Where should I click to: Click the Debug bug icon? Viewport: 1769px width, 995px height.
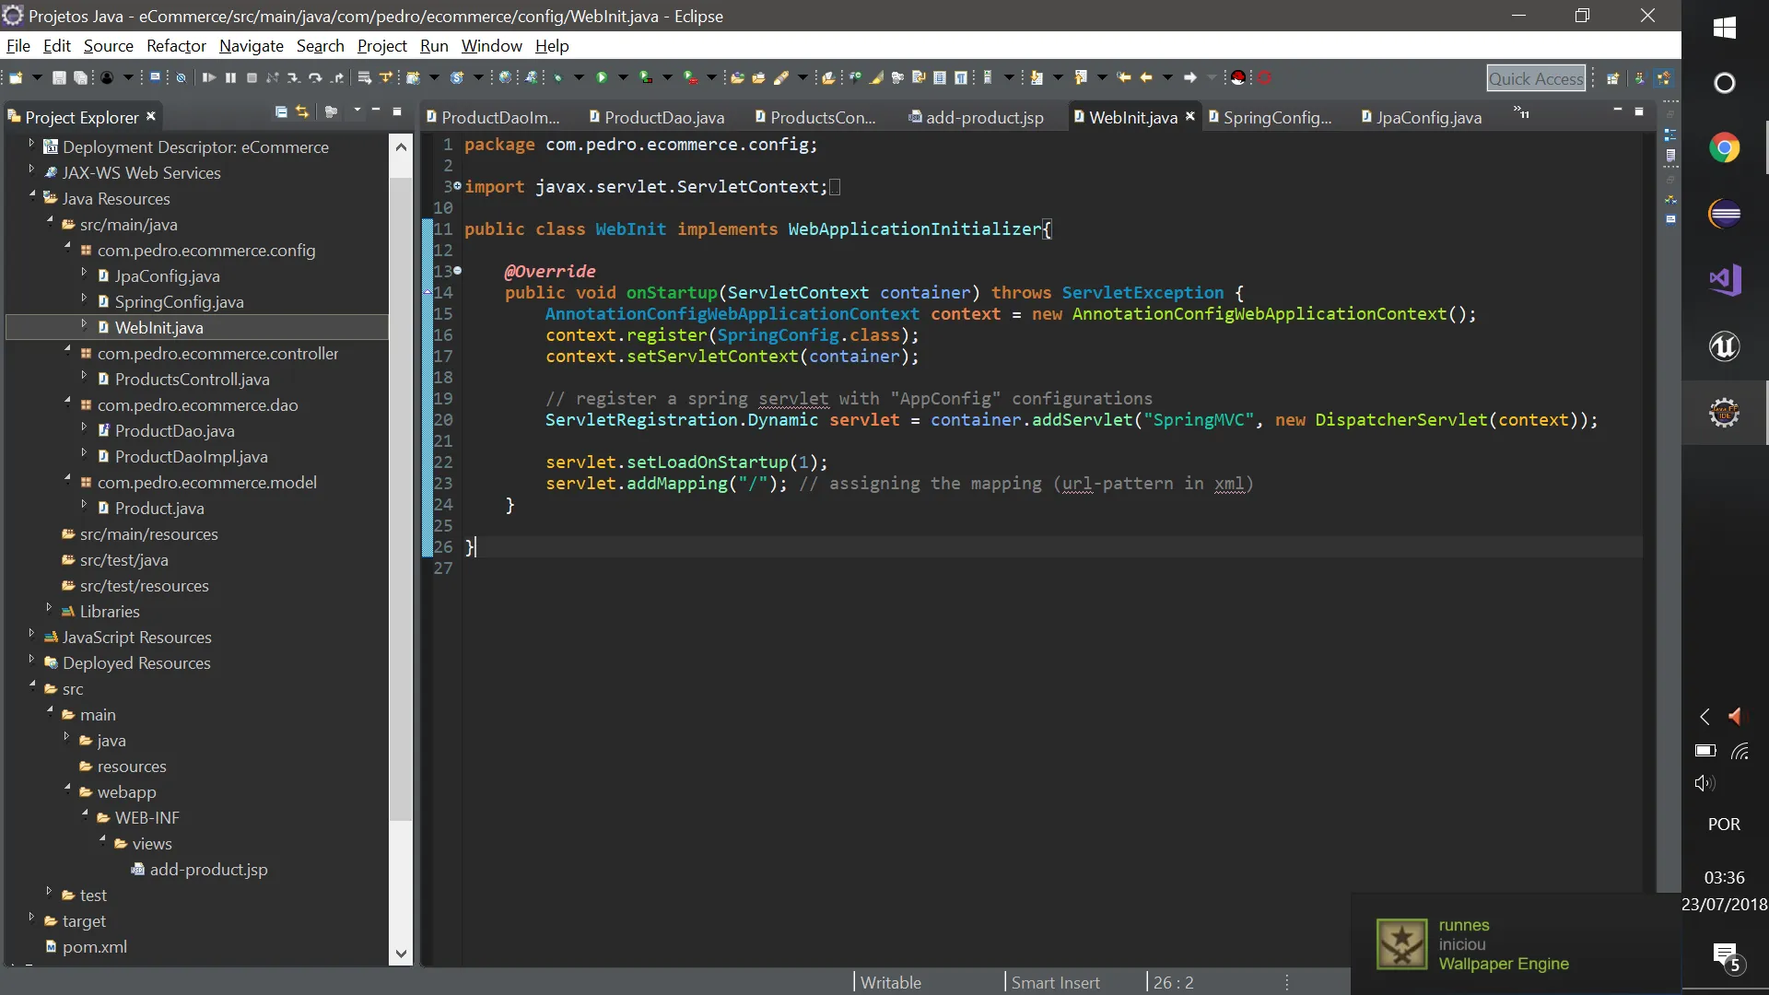(558, 78)
